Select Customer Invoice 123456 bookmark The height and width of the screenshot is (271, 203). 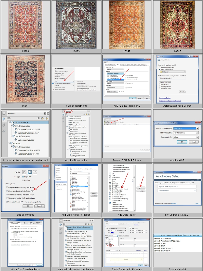click(x=28, y=129)
